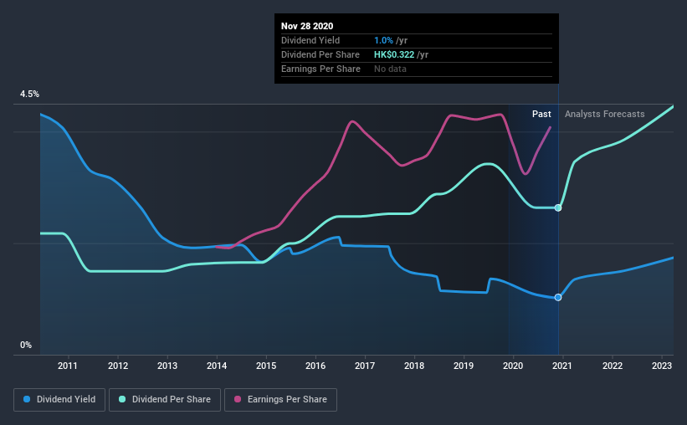Click the pink Earnings Per Share legend dot
The height and width of the screenshot is (425, 687).
click(238, 399)
